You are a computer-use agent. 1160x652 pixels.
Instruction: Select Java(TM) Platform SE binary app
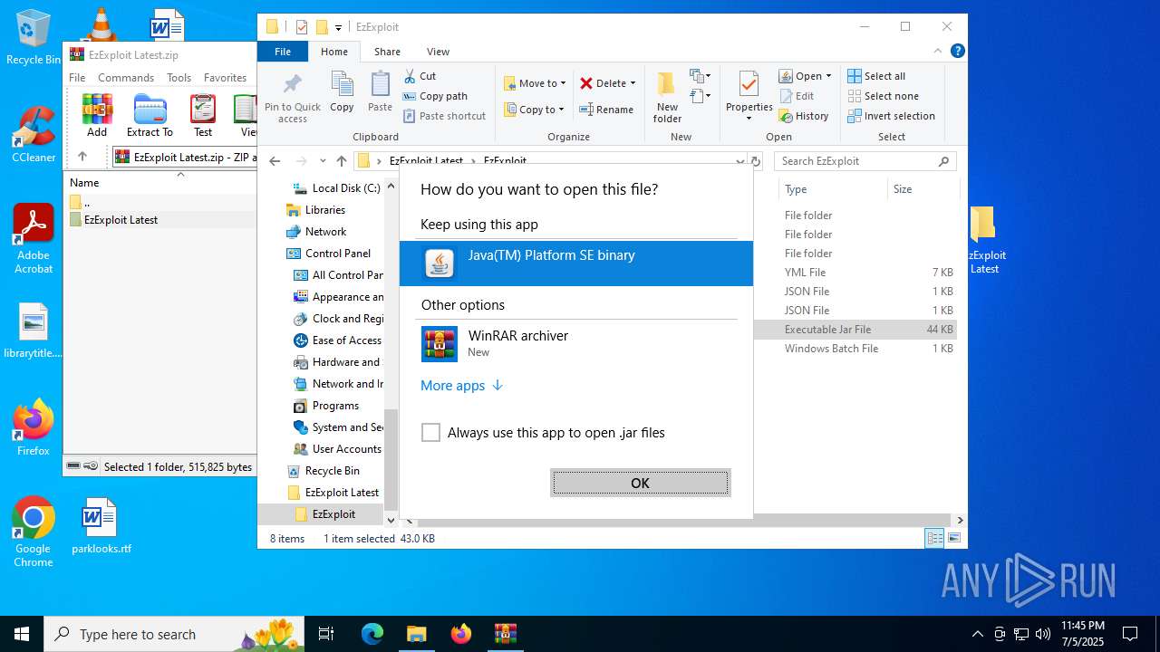pos(575,263)
